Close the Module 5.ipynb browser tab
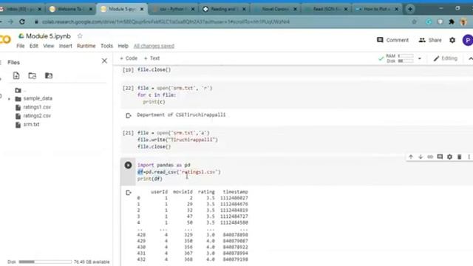Screen dimensions: 473x266 tap(142, 9)
